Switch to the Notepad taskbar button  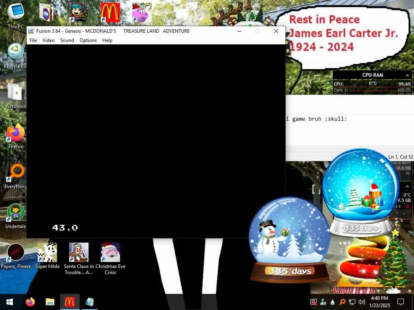point(89,302)
